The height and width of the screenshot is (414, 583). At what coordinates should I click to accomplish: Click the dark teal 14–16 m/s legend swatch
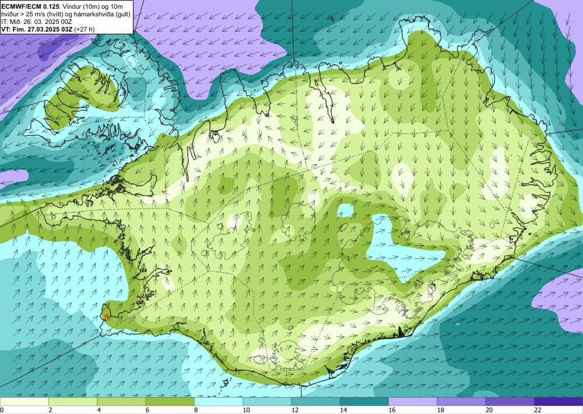click(x=364, y=401)
